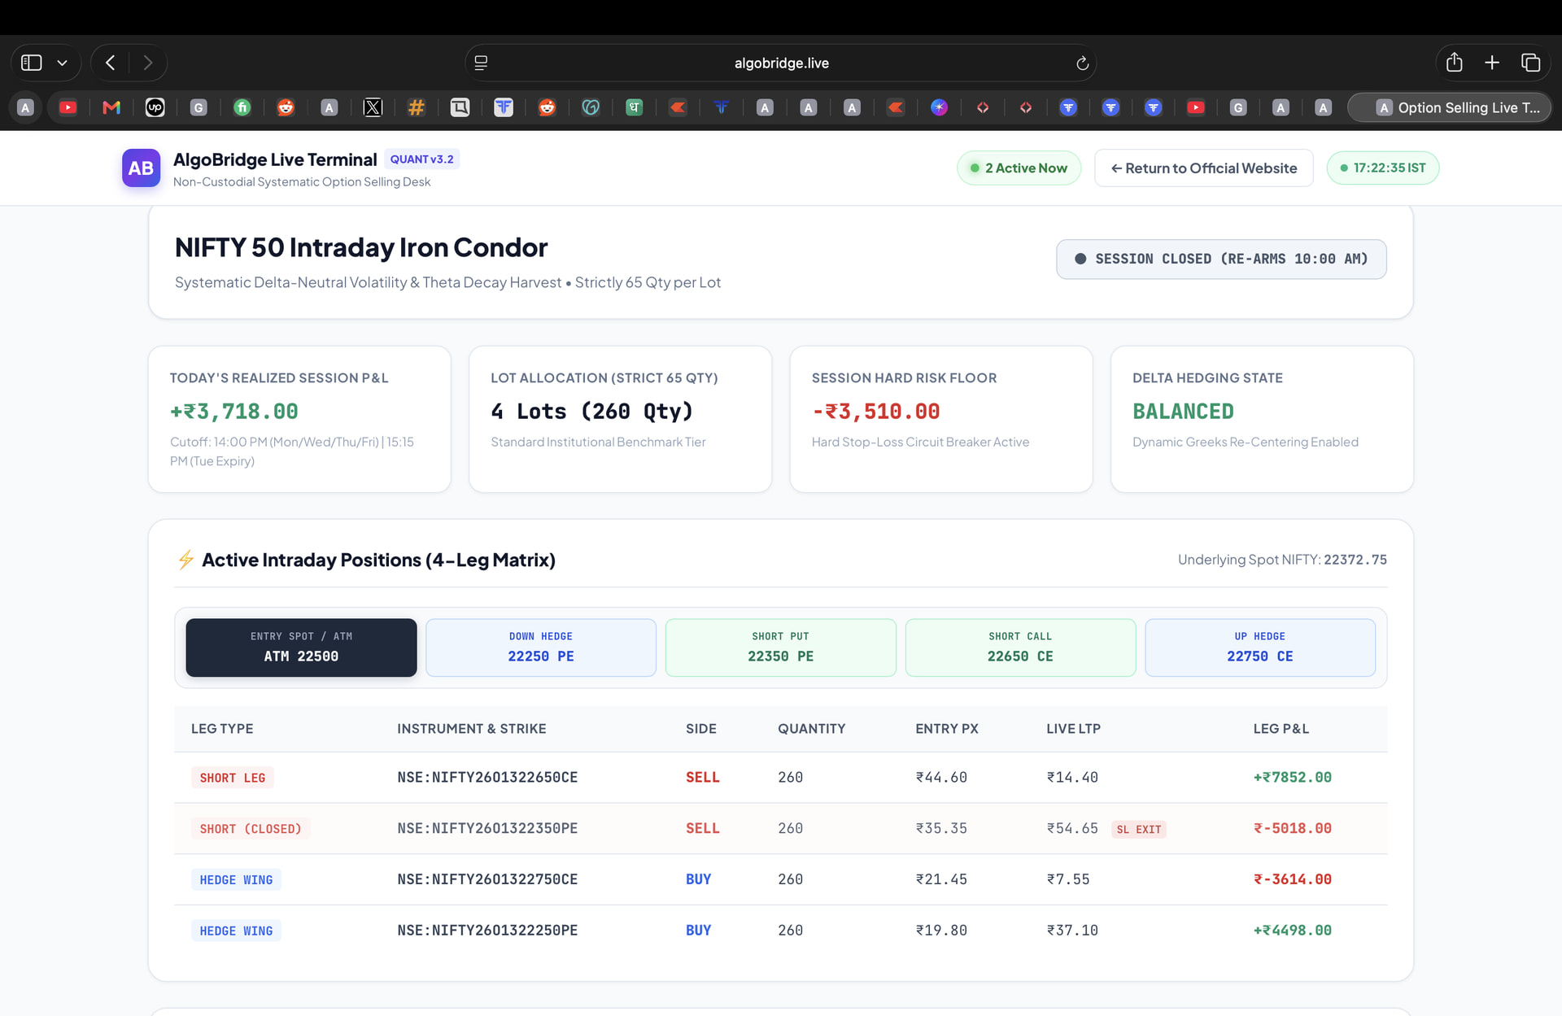Click Return to Official Website
This screenshot has width=1562, height=1016.
(x=1203, y=168)
